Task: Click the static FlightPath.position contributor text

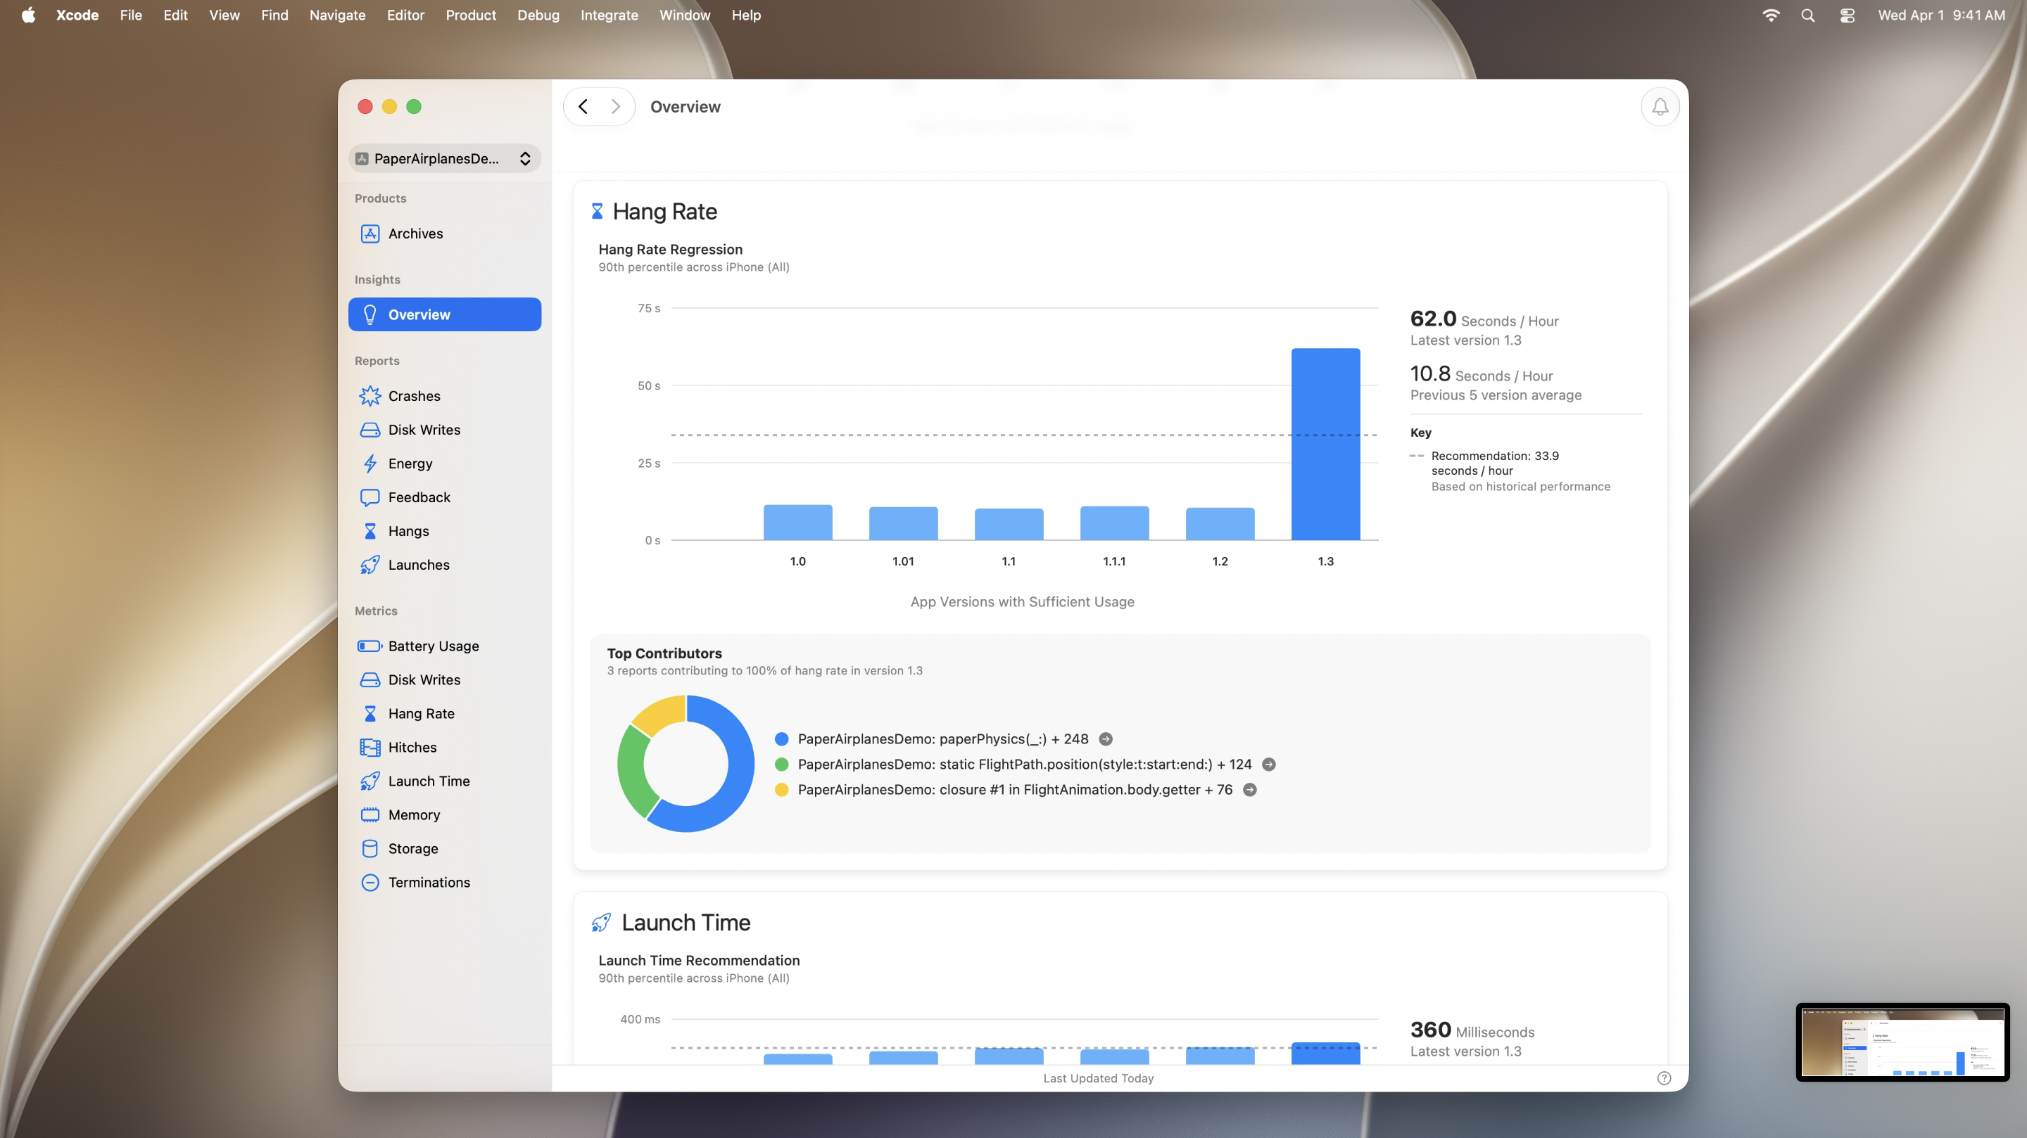Action: pos(1025,765)
